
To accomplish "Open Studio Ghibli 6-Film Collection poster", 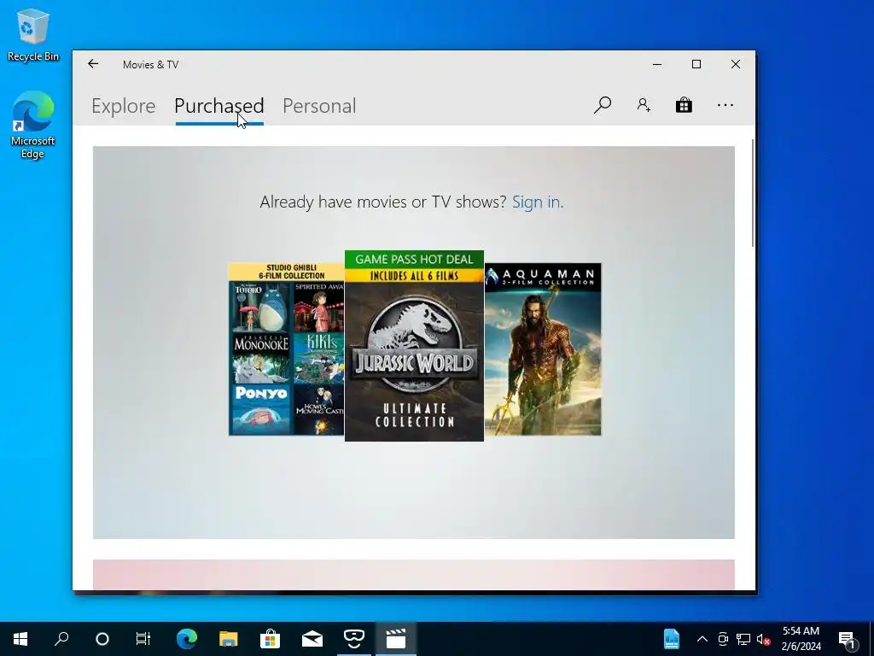I will 287,349.
